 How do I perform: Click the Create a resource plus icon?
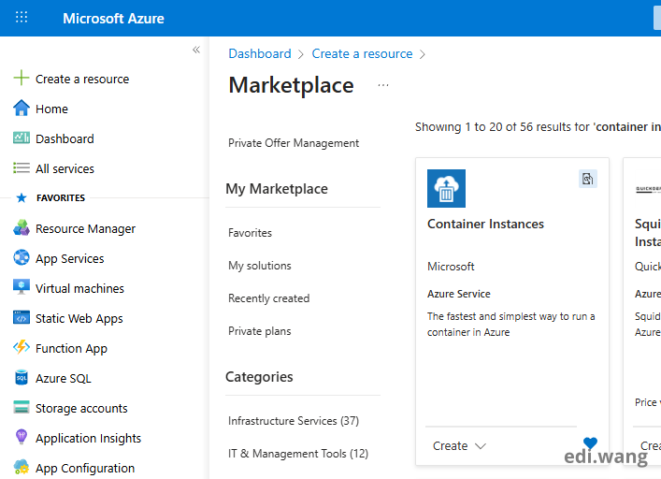point(22,79)
